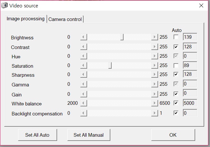This screenshot has width=210, height=147.
Task: Confirm settings with the OK button
Action: click(173, 135)
